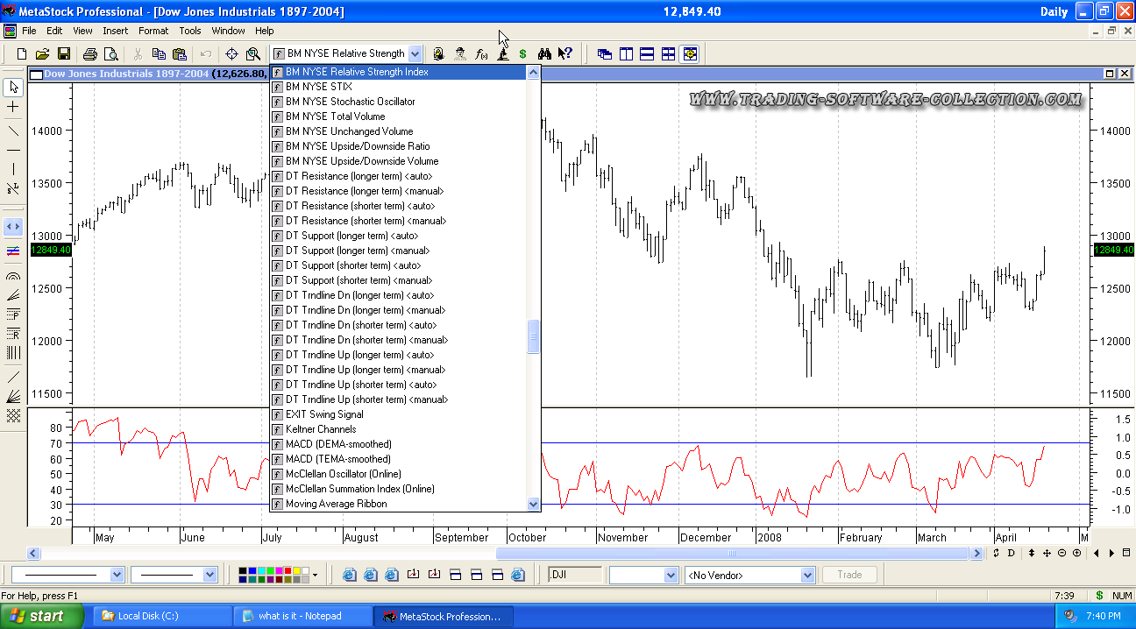Viewport: 1136px width, 629px height.
Task: Click the Print icon in the toolbar
Action: click(89, 53)
